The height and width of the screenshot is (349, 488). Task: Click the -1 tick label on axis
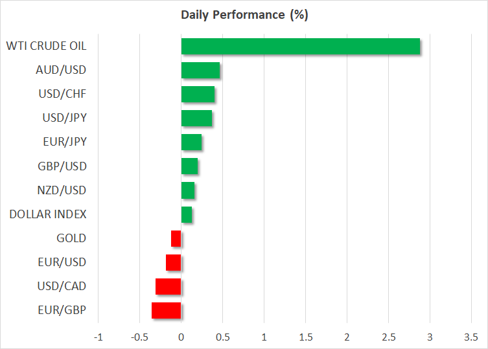tap(98, 337)
